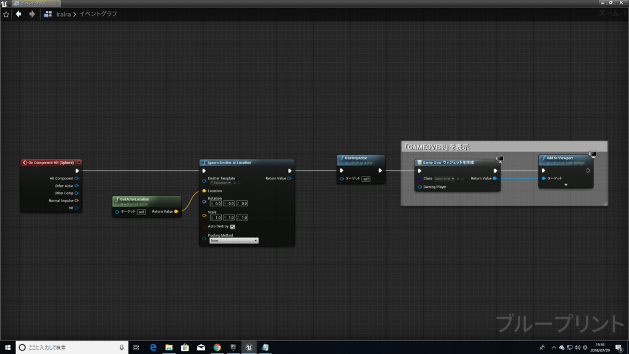Screen dimensions: 629x354
Task: Open Task View from taskbar
Action: pyautogui.click(x=136, y=348)
